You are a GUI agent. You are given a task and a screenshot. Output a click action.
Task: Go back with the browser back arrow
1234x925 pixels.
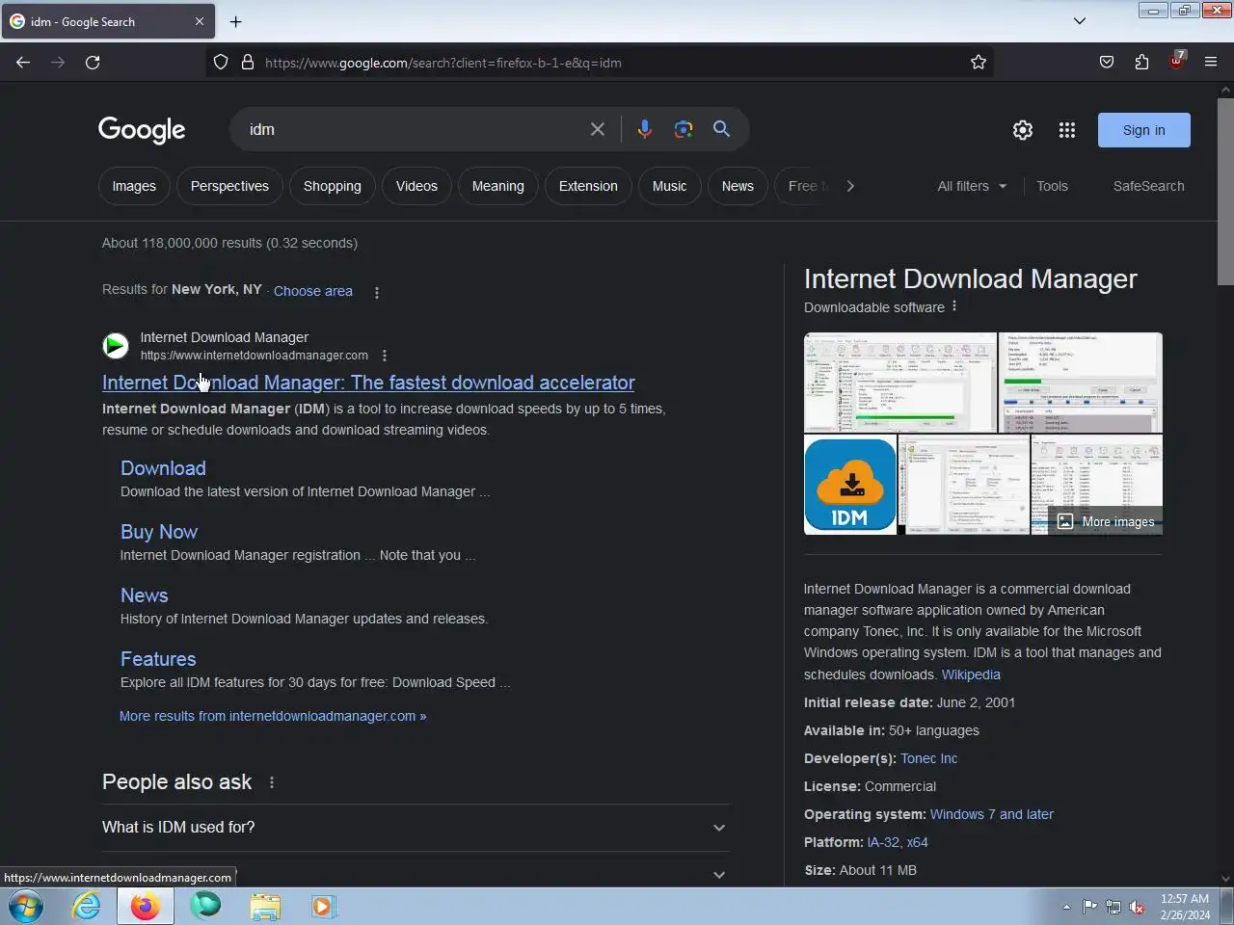23,62
